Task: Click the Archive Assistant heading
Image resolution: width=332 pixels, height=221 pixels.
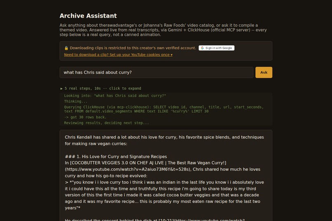Action: point(88,16)
